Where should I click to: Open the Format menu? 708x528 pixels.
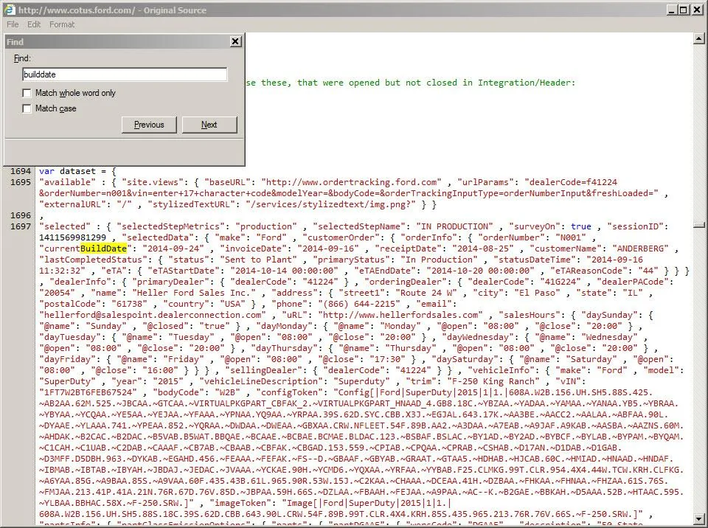62,24
